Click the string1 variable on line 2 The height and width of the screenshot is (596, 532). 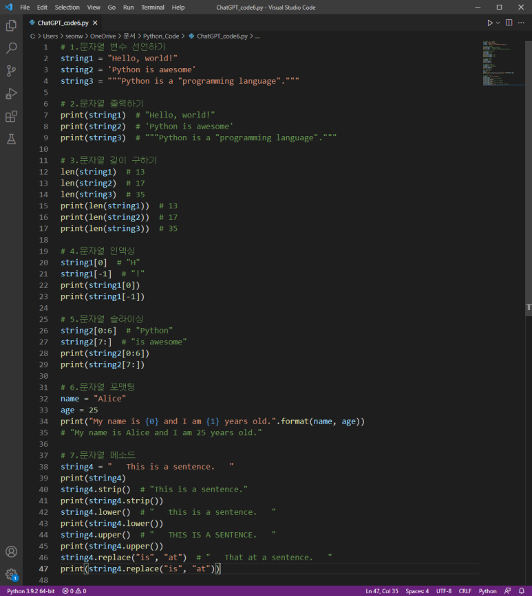[77, 58]
